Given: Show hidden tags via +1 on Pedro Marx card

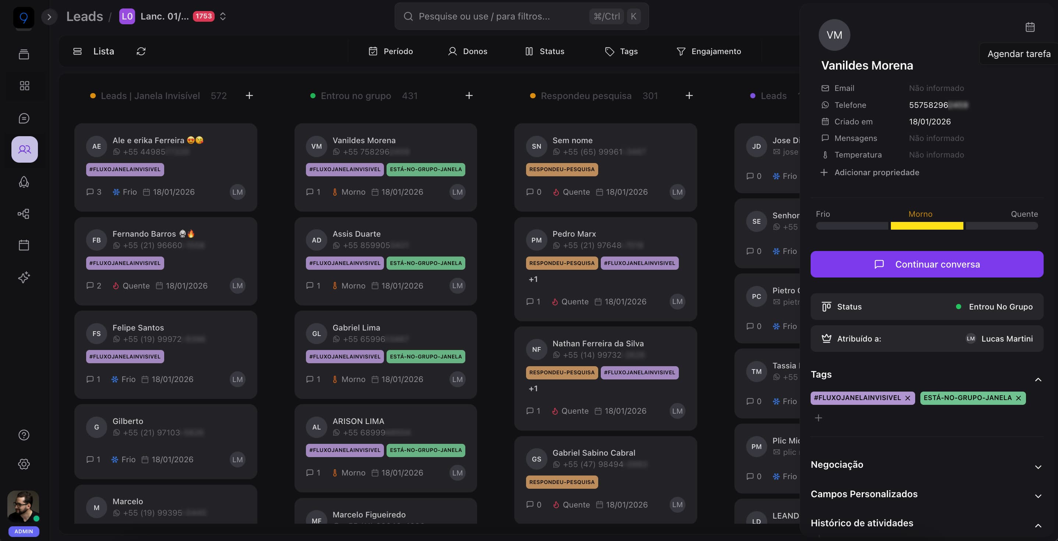Looking at the screenshot, I should point(533,279).
